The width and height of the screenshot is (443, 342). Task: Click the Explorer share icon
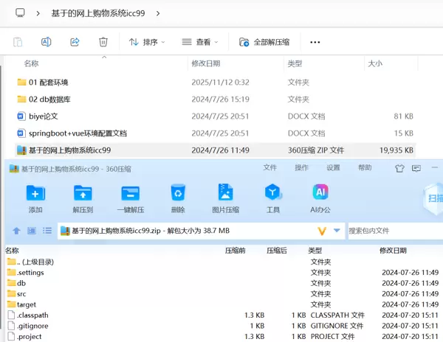pos(75,42)
